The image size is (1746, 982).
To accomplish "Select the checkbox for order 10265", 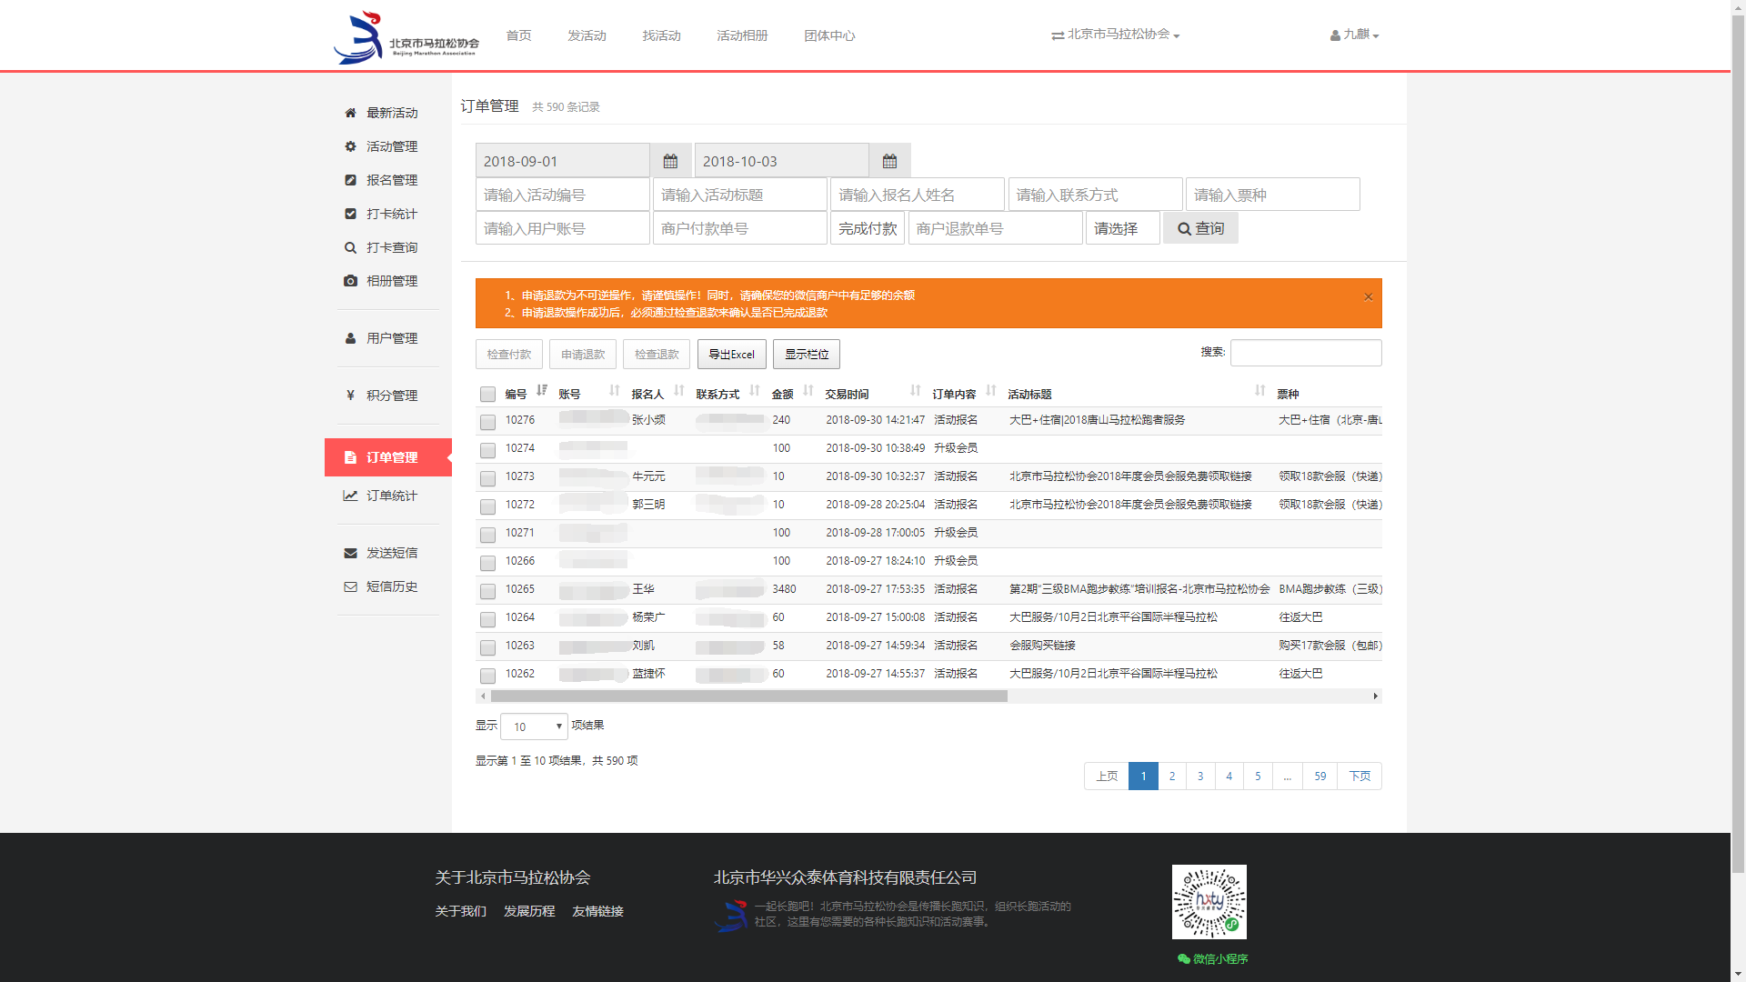I will [487, 591].
